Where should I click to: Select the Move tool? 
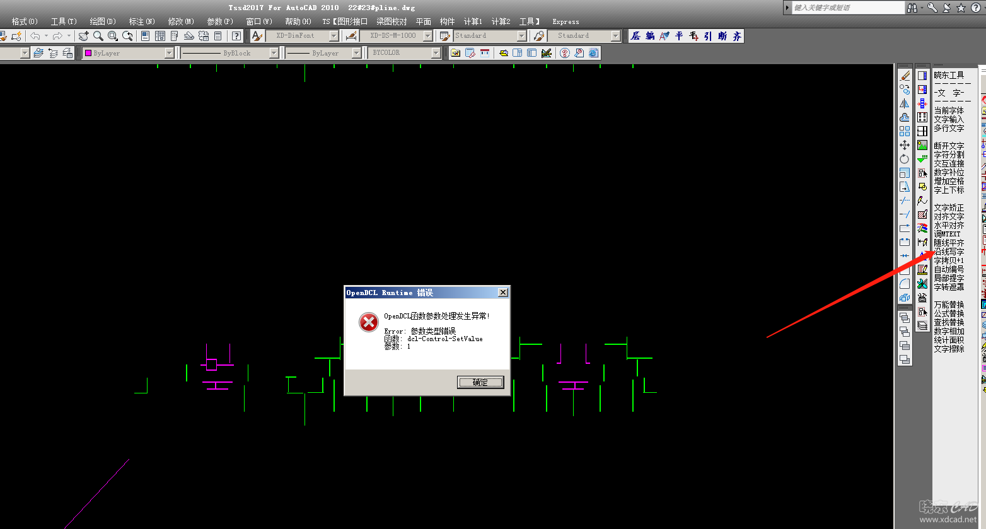[x=905, y=145]
